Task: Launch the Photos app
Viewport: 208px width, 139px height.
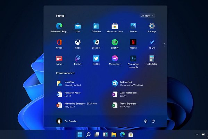Action: click(133, 27)
